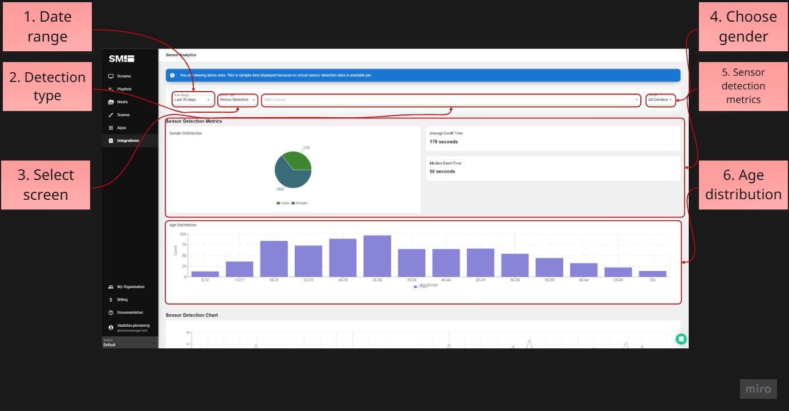Click the Playlists icon in sidebar
Image resolution: width=789 pixels, height=411 pixels.
111,89
